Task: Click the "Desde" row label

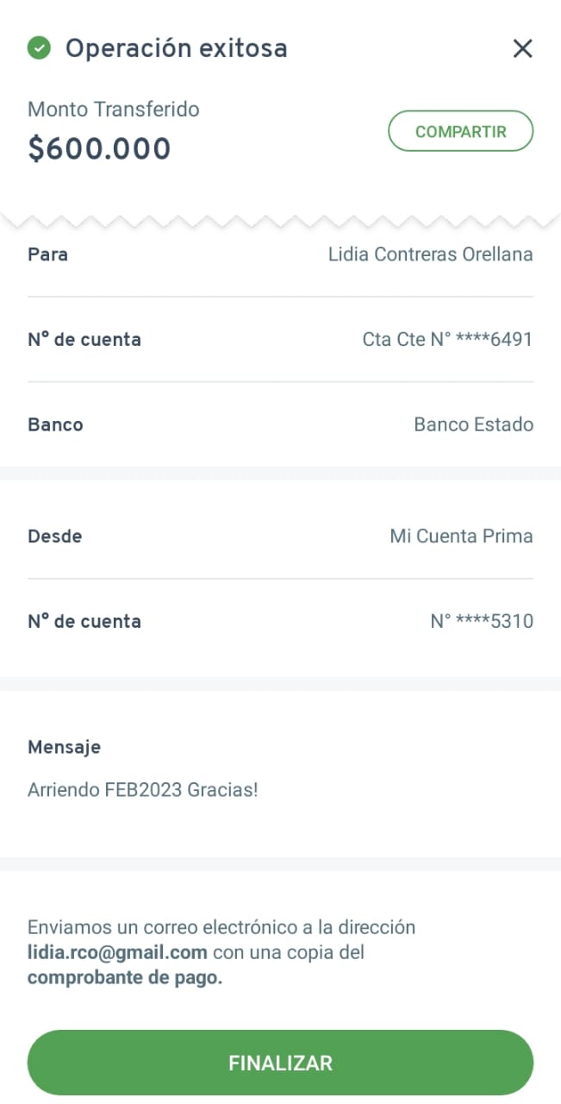Action: [54, 536]
